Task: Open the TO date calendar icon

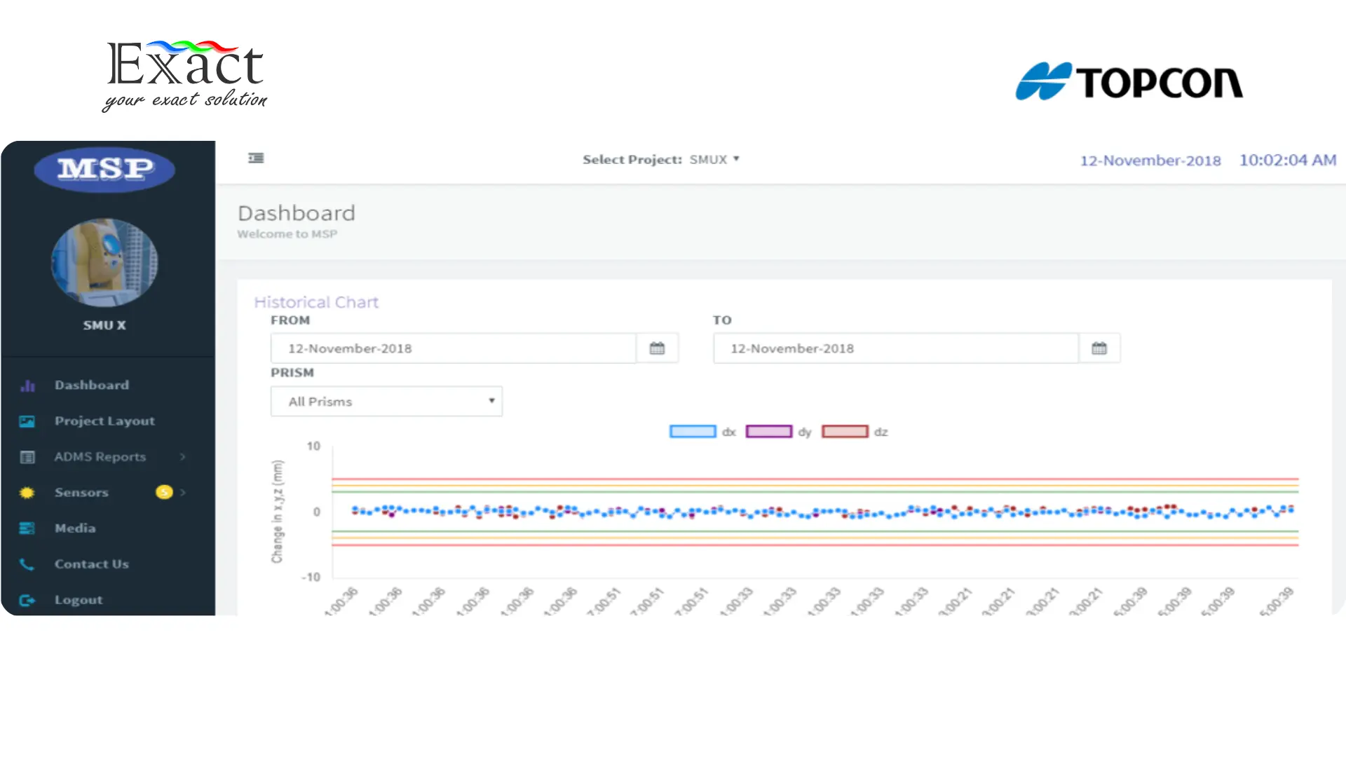Action: pyautogui.click(x=1099, y=348)
